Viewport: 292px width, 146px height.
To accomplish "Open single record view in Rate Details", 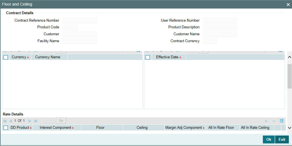I will (282, 121).
